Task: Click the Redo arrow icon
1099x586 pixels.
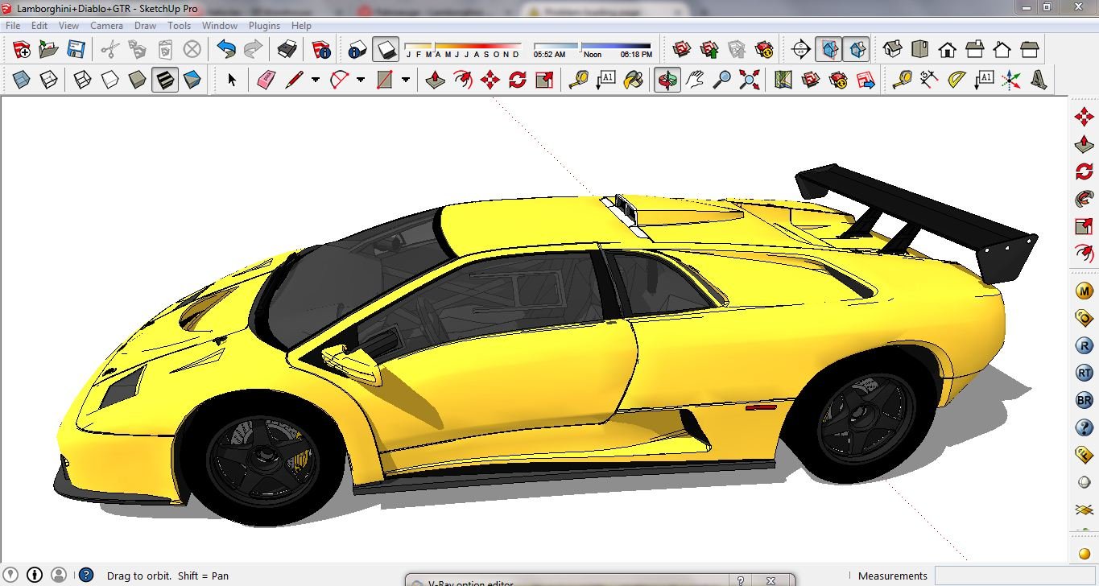Action: pos(253,50)
